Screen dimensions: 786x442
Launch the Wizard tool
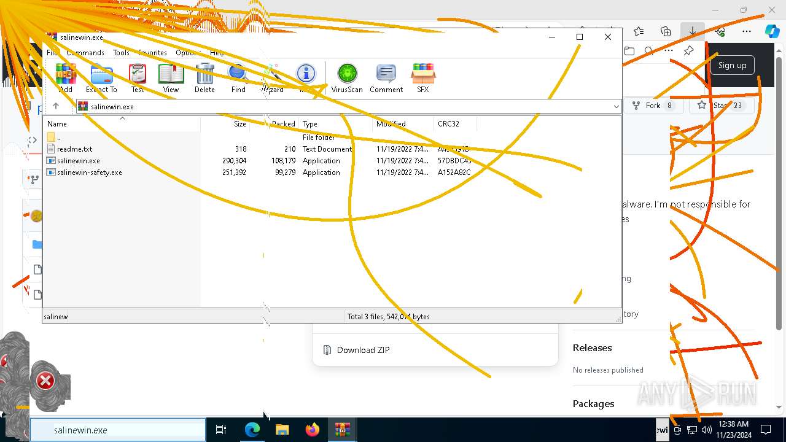(273, 78)
